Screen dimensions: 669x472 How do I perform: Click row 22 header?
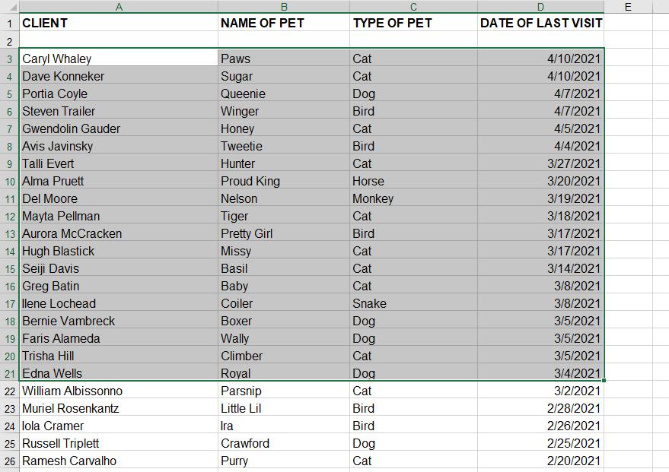coord(9,391)
